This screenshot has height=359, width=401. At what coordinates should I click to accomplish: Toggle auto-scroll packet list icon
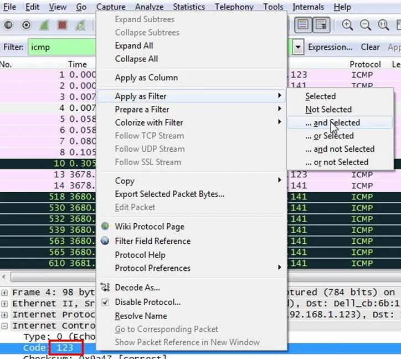(321, 25)
